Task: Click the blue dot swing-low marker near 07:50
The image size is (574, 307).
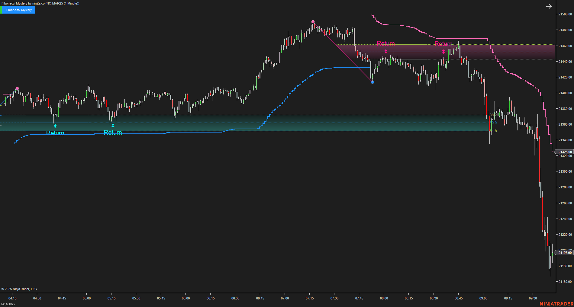Action: point(372,82)
